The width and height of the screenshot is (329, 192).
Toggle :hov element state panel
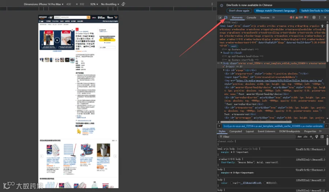tap(299, 137)
